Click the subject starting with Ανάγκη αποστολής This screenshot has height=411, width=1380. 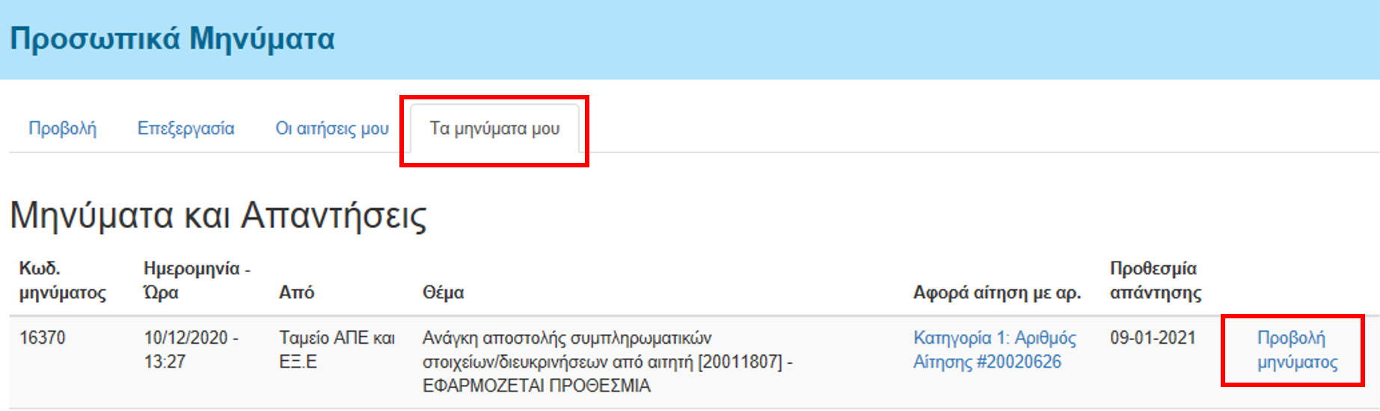(x=607, y=362)
